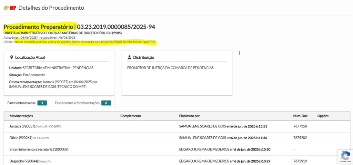Screen dimensions: 353x165
Task: Click the person icon beside Distribuição
Action: [x=130, y=57]
